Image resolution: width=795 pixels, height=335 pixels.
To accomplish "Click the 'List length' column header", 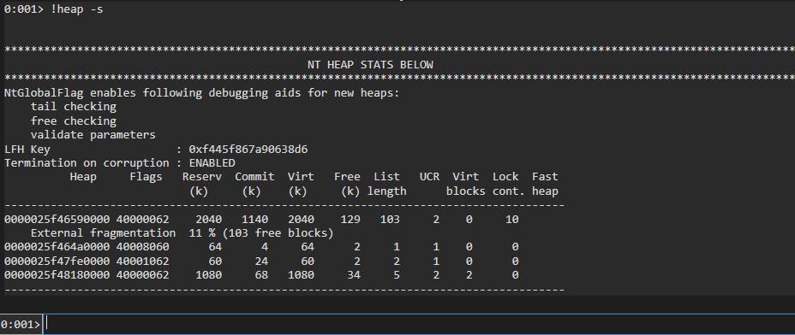I will [x=387, y=184].
